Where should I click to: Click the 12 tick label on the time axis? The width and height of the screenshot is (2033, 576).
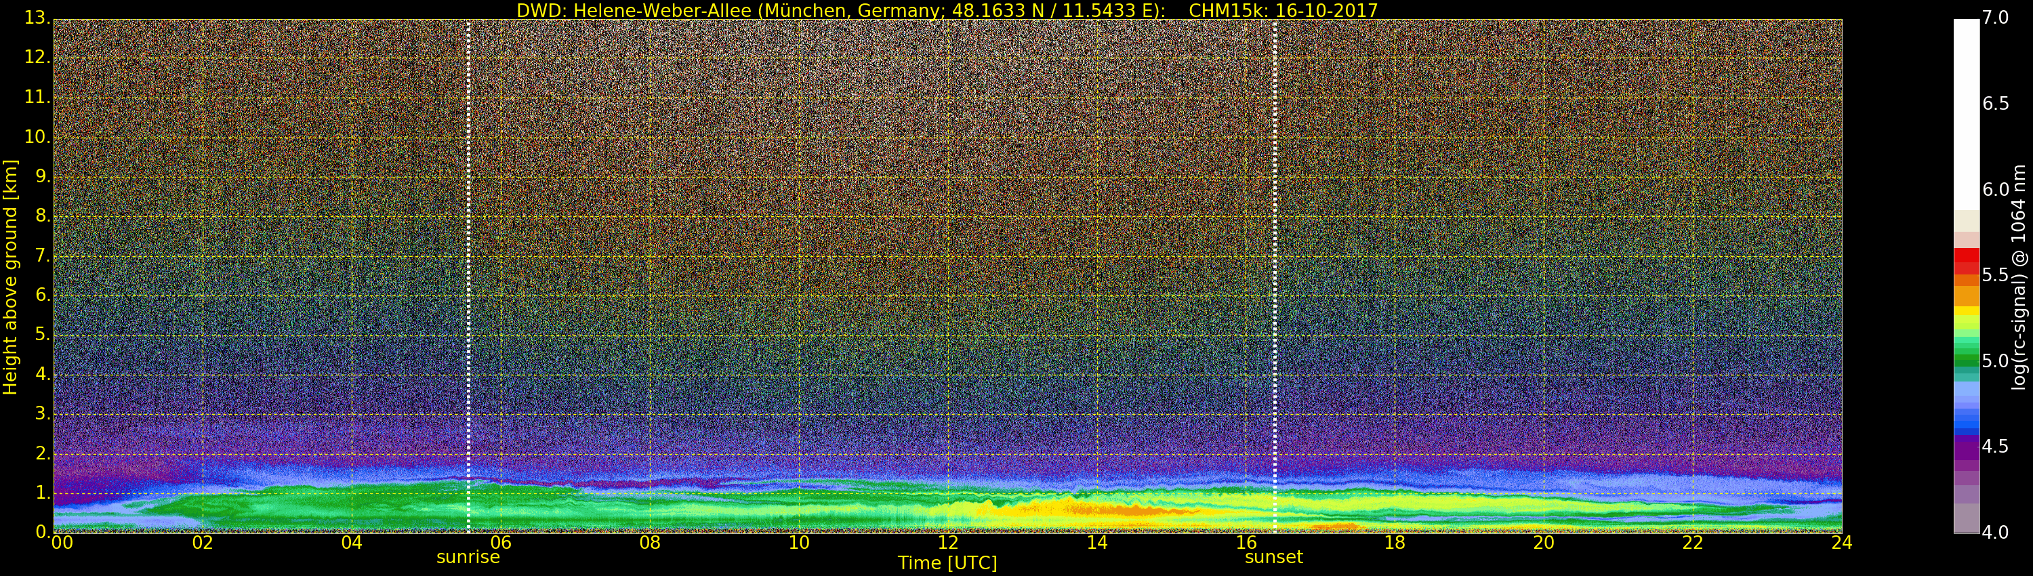(x=948, y=543)
